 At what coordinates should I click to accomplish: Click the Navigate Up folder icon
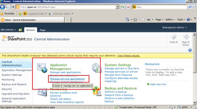pyautogui.click(x=20, y=30)
